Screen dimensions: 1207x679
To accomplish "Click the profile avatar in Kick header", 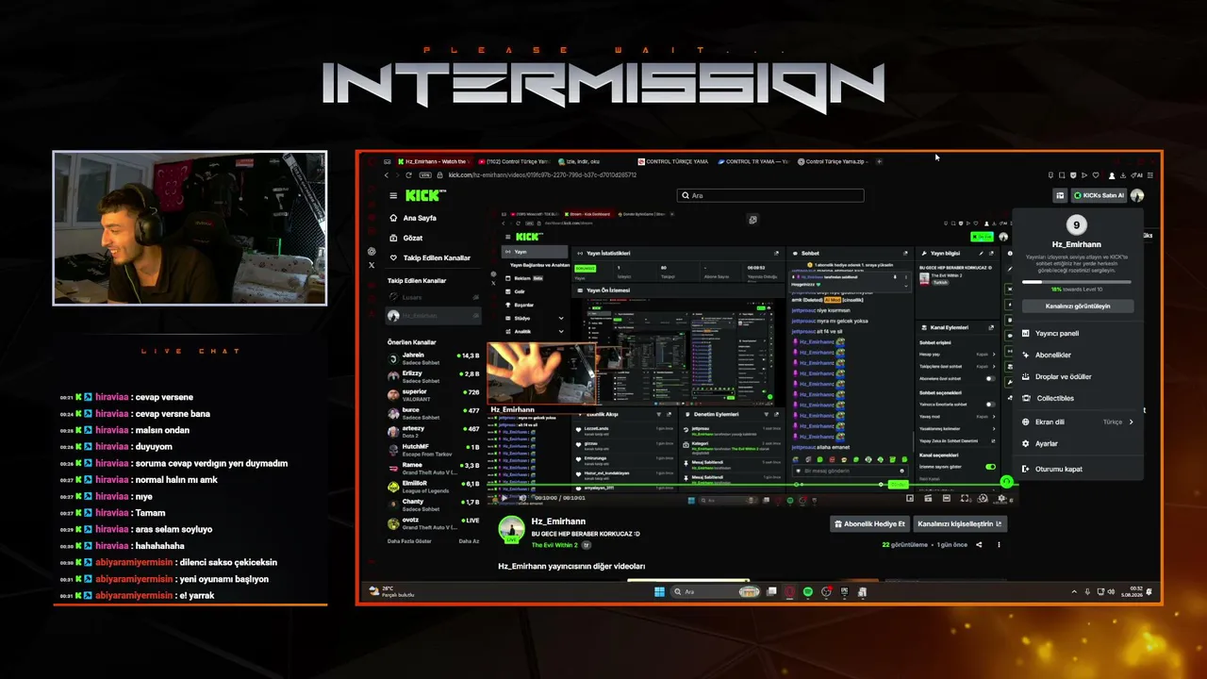I will (1137, 195).
